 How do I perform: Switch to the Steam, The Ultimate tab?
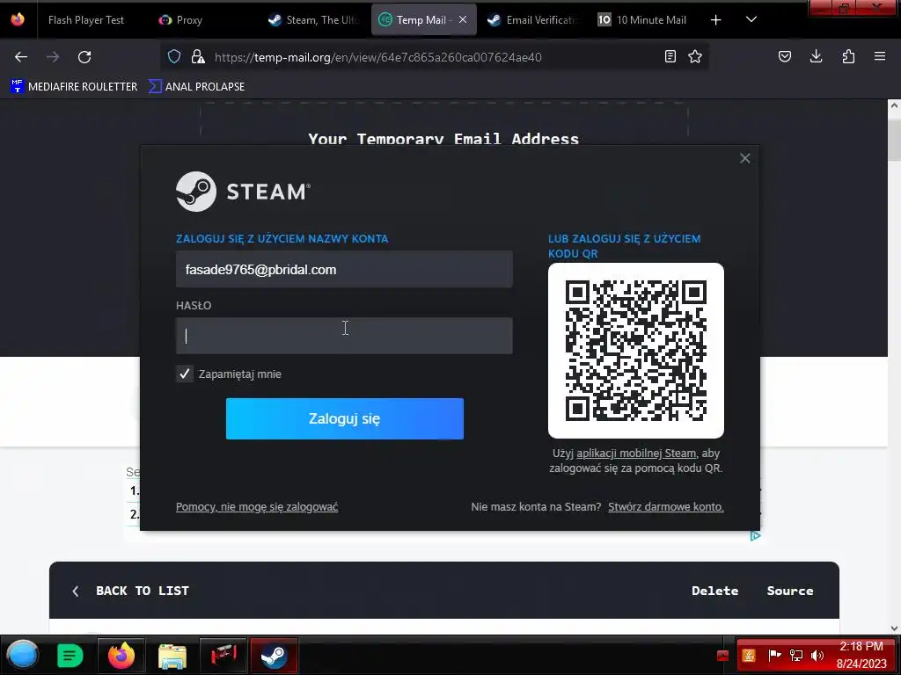(314, 20)
